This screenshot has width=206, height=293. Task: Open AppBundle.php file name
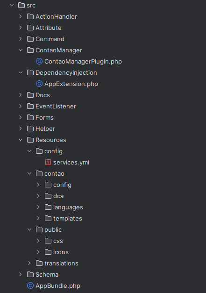[58, 286]
